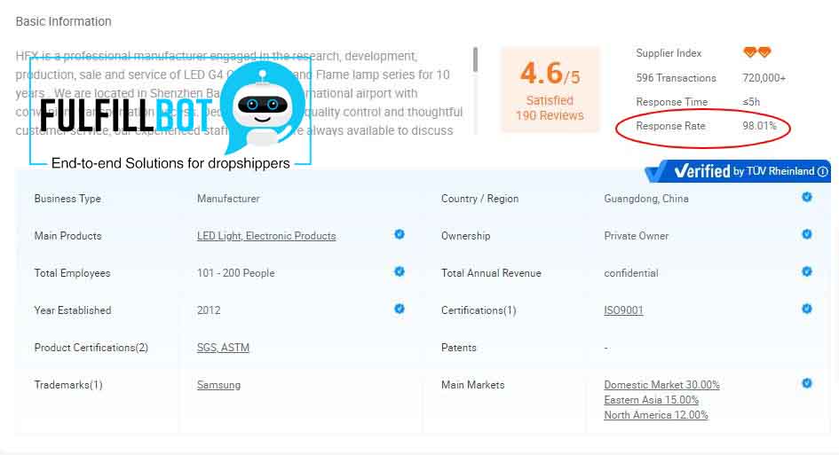Viewport: 839px width, 455px height.
Task: Click the verified badge for Year Established
Action: click(400, 309)
